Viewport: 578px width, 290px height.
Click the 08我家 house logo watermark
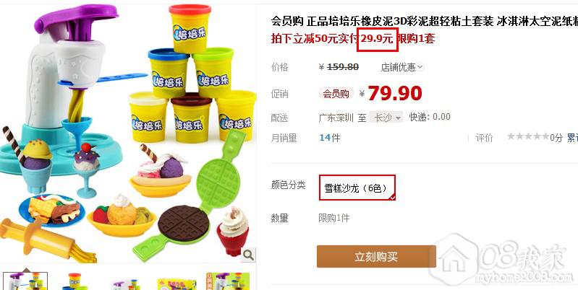(454, 258)
